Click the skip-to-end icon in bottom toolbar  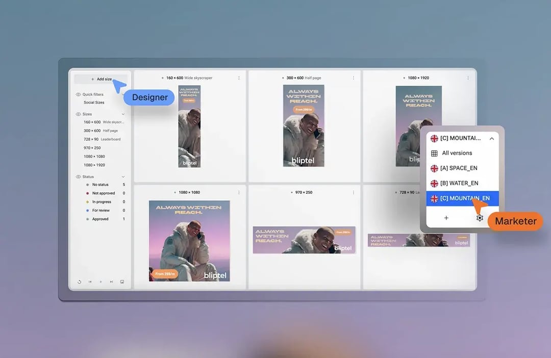pyautogui.click(x=112, y=282)
